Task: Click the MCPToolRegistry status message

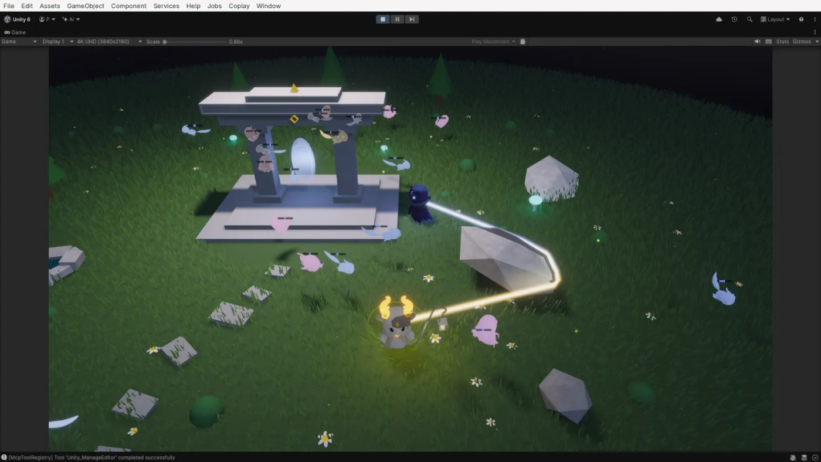Action: pyautogui.click(x=91, y=457)
